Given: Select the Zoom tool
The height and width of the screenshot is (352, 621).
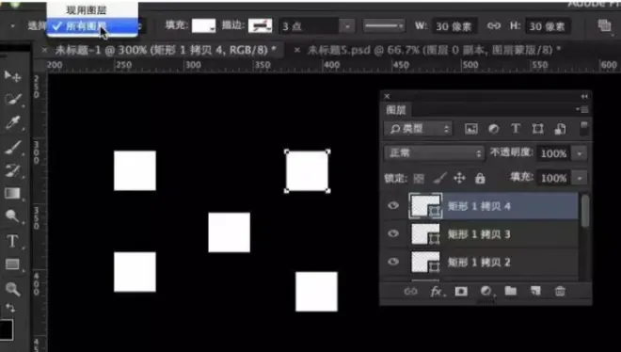Looking at the screenshot, I should (x=12, y=289).
